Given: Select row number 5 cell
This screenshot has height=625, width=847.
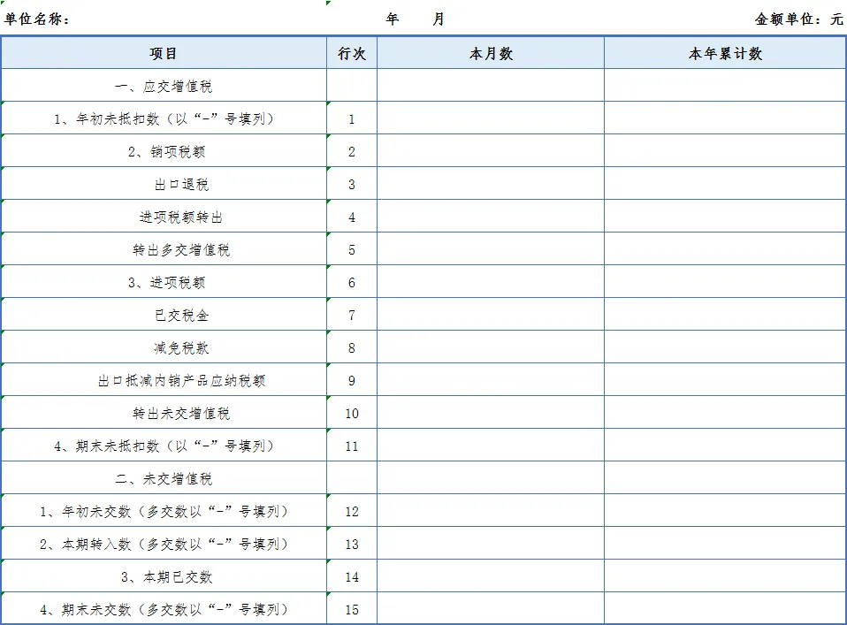Looking at the screenshot, I should click(x=352, y=249).
